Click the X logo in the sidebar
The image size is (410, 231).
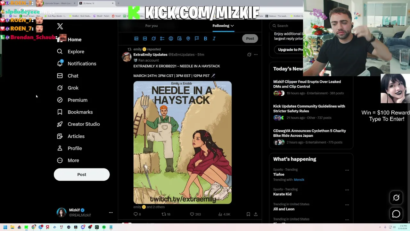60,26
